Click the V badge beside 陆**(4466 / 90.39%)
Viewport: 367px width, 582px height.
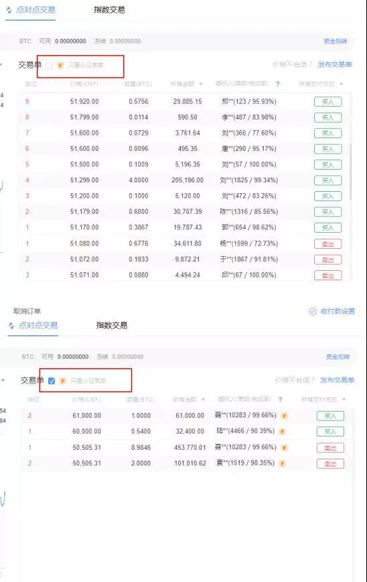[x=283, y=431]
